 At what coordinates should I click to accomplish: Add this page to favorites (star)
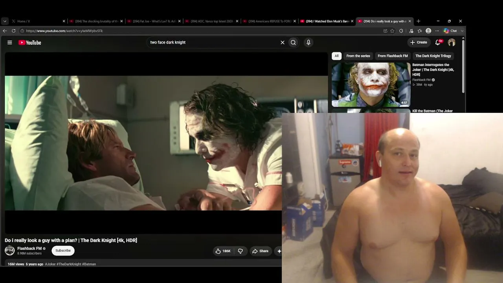point(392,31)
